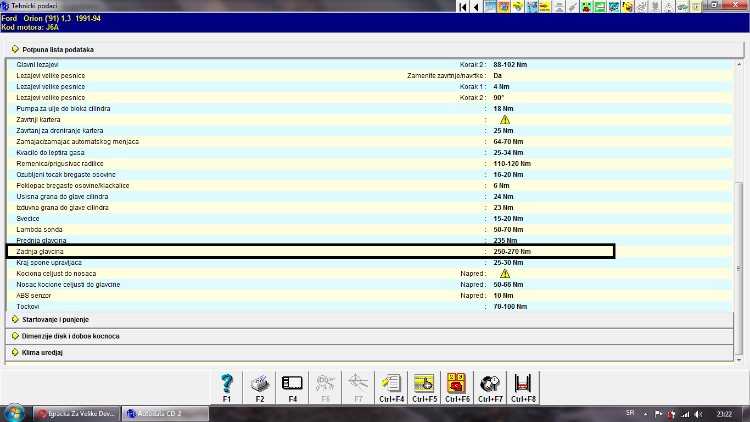Click the network signal tray icon
The image size is (750, 422).
coord(685,414)
